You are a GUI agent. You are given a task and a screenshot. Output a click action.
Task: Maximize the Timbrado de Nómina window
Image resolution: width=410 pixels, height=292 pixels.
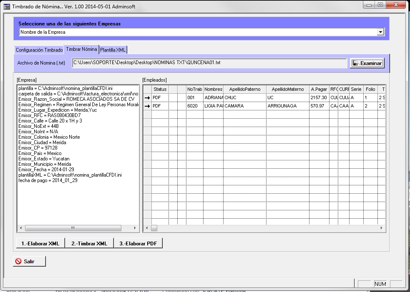(380, 5)
